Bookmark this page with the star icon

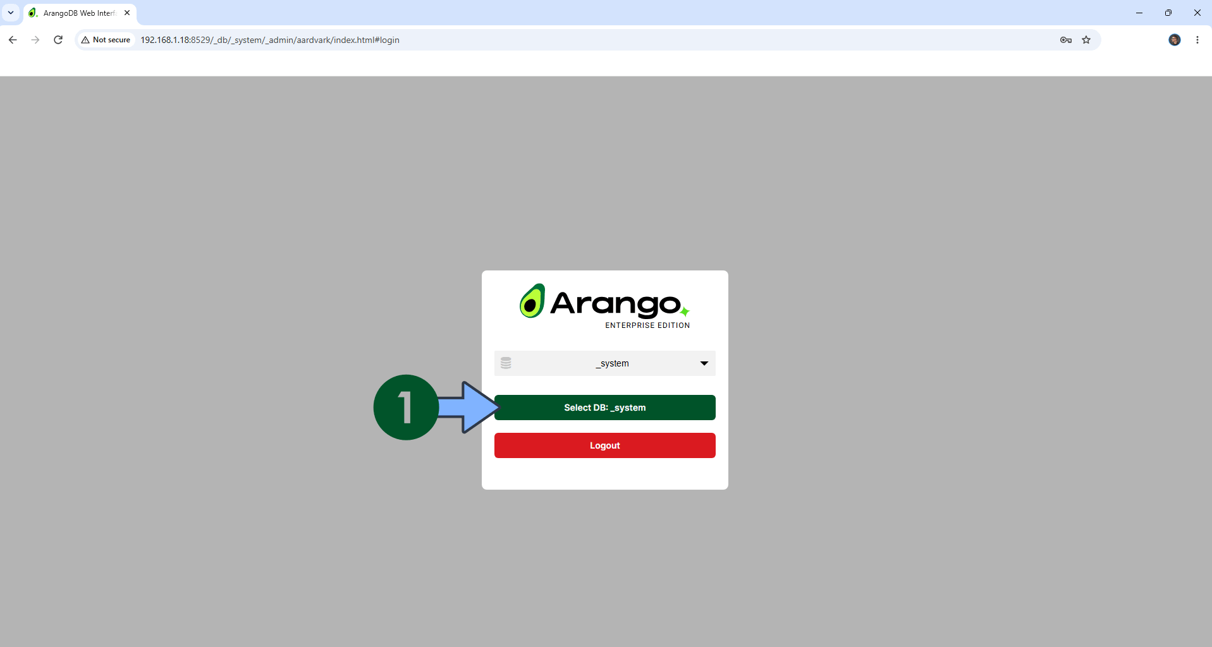(x=1086, y=40)
